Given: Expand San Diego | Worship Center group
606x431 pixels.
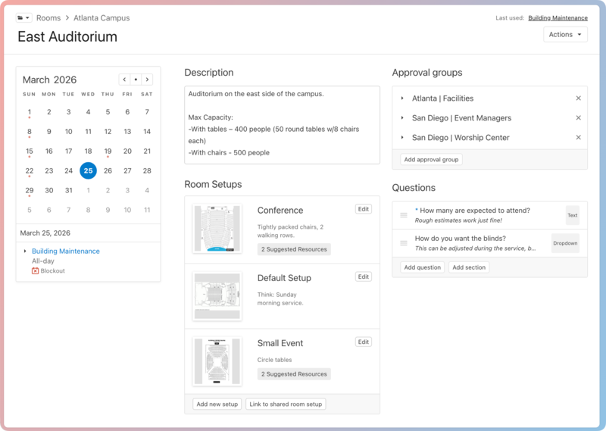Looking at the screenshot, I should (402, 138).
